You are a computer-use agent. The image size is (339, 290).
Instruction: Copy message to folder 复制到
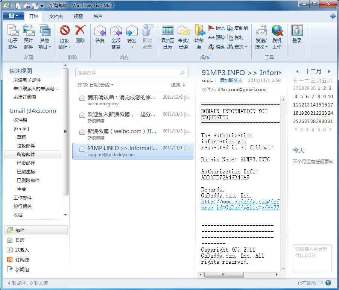tap(237, 28)
